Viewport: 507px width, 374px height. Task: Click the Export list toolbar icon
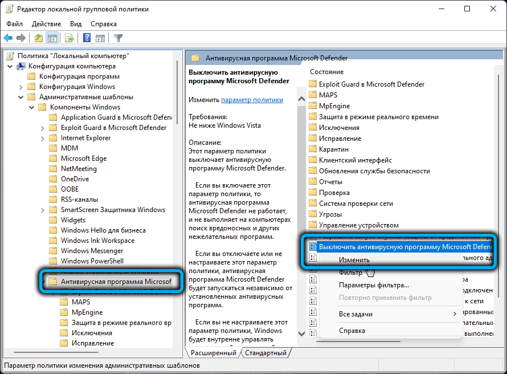click(69, 38)
